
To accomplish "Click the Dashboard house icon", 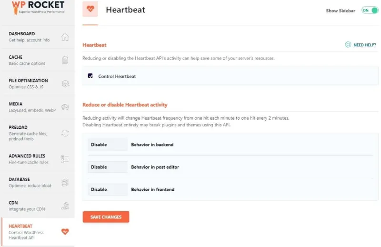I will tap(65, 37).
